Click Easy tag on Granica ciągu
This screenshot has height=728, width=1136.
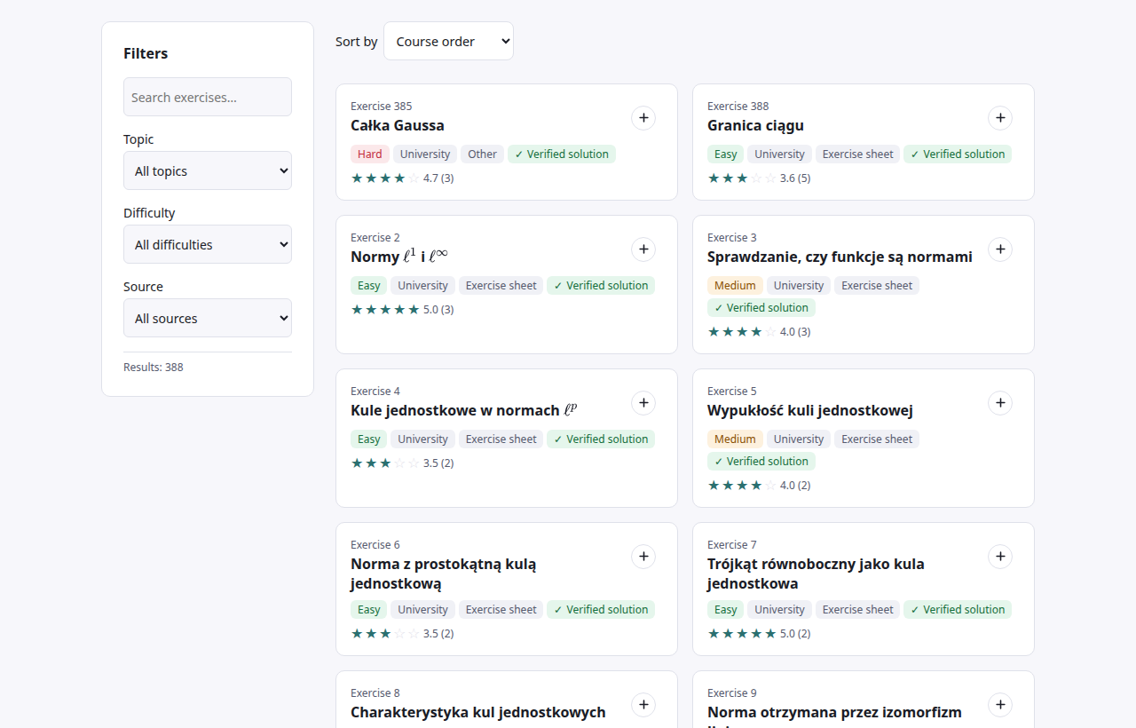[x=726, y=154]
